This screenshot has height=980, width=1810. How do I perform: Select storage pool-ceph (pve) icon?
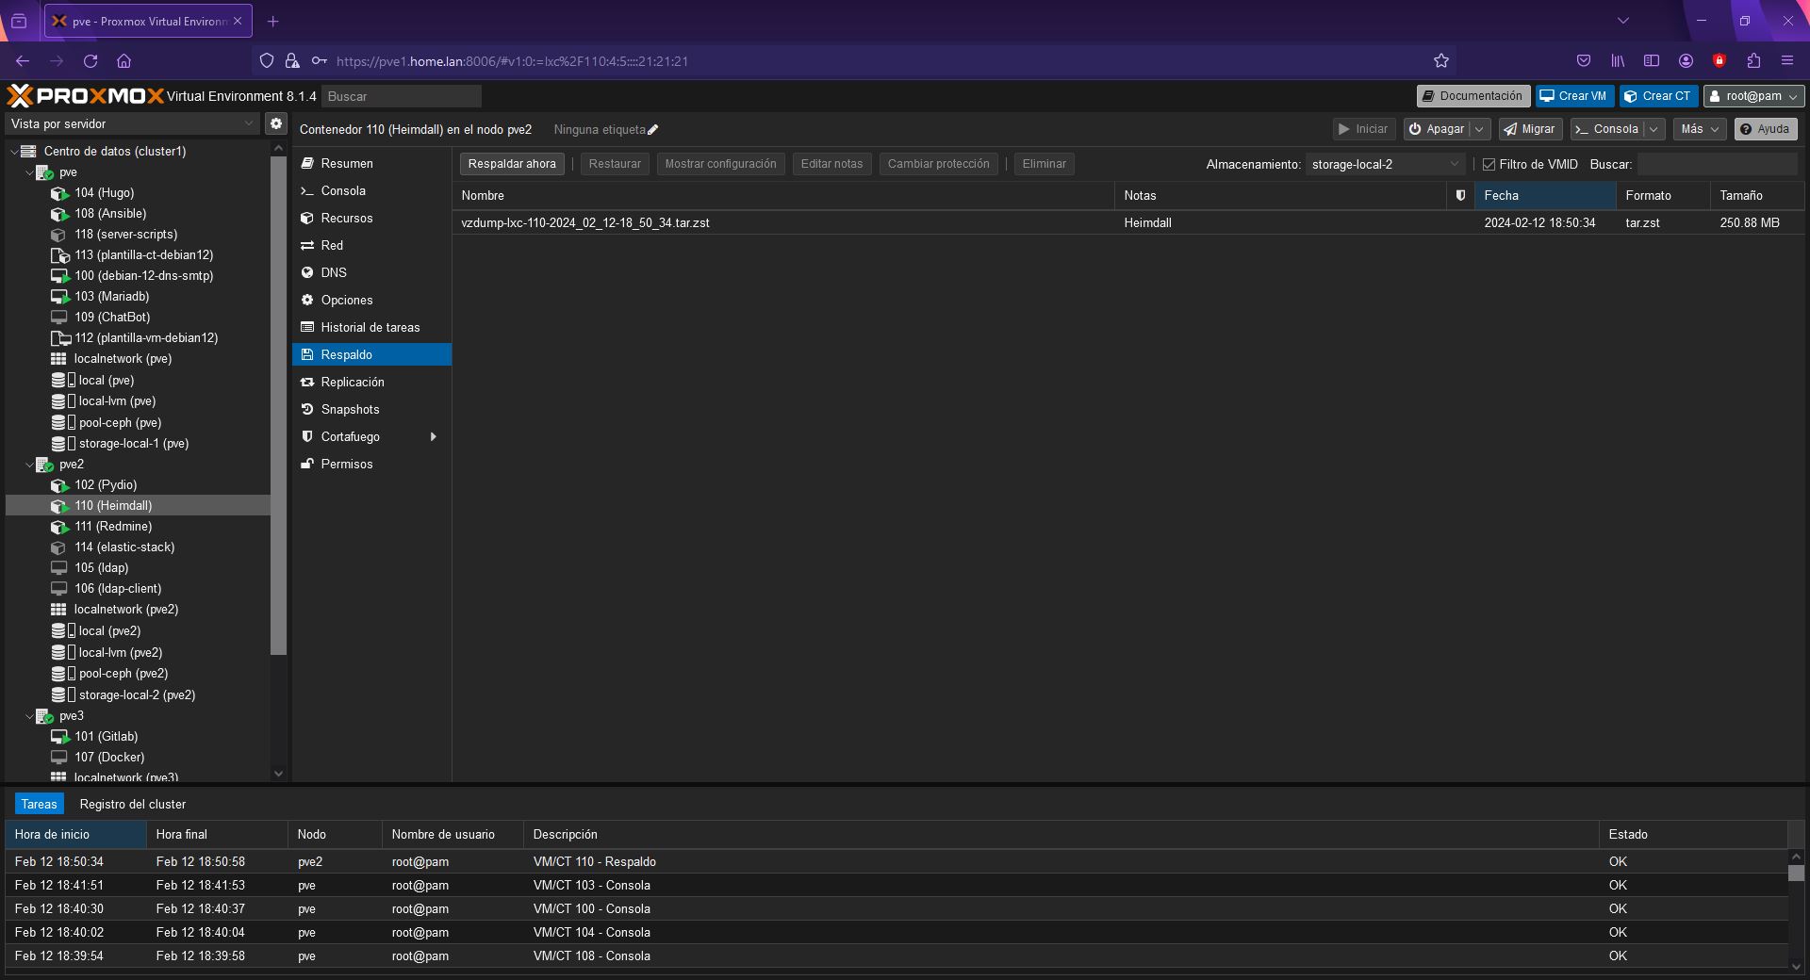tap(63, 423)
